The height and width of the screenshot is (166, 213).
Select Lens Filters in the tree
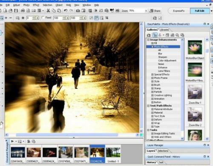click(x=164, y=71)
